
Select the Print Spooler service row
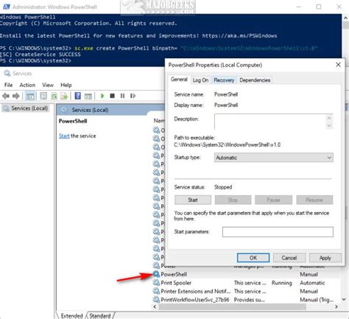(246, 283)
